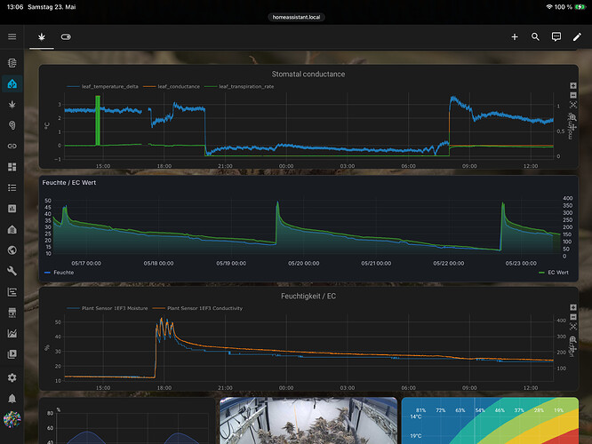Viewport: 592px width, 444px height.
Task: Open the Assist chat bubble icon
Action: 556,36
